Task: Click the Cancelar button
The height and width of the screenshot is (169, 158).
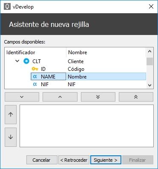Action: click(41, 160)
